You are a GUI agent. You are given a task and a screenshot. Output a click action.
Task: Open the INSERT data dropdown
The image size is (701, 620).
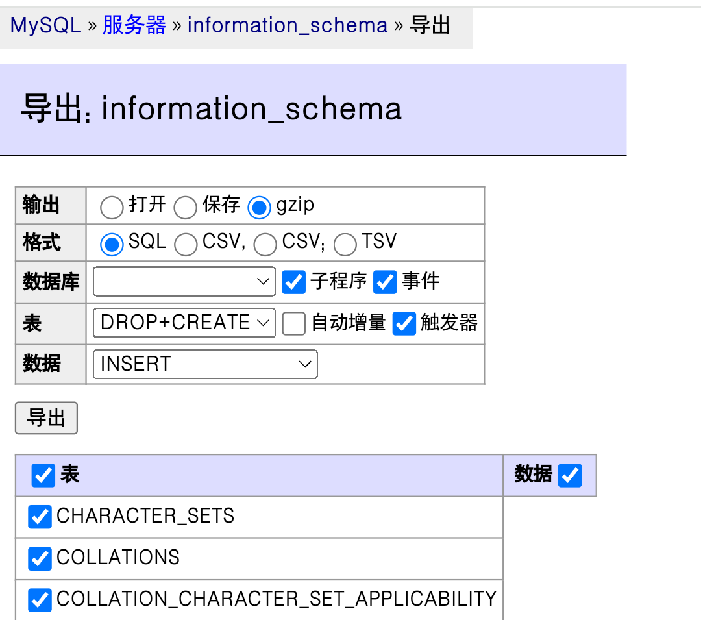(x=205, y=364)
